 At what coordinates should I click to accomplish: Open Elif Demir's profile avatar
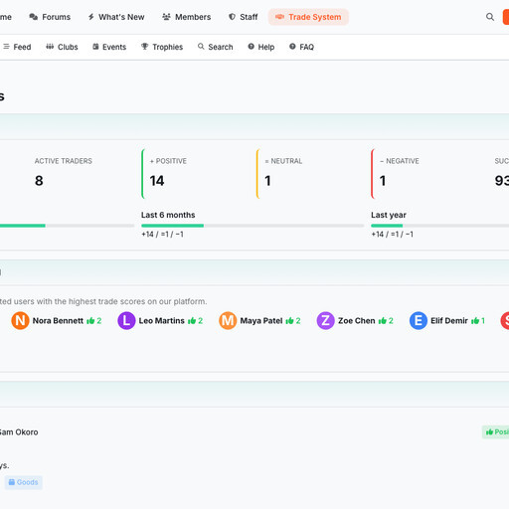click(419, 320)
